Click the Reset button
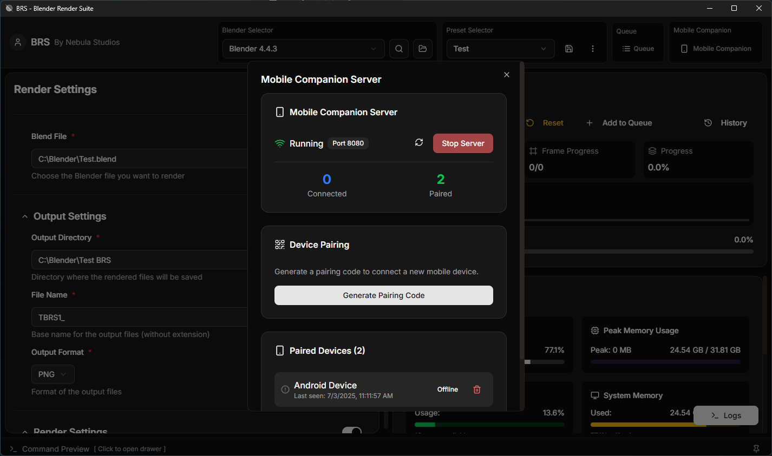The width and height of the screenshot is (772, 456). click(x=545, y=123)
